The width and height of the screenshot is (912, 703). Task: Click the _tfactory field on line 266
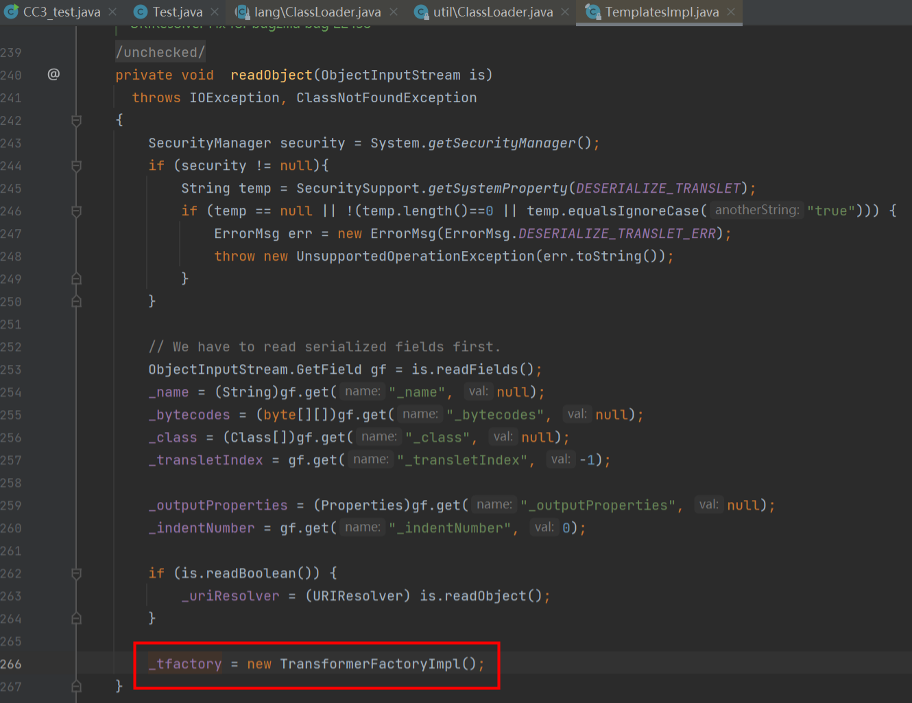pyautogui.click(x=185, y=664)
